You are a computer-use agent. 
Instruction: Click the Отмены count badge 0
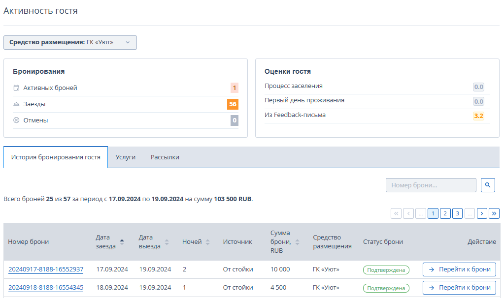[x=235, y=120]
